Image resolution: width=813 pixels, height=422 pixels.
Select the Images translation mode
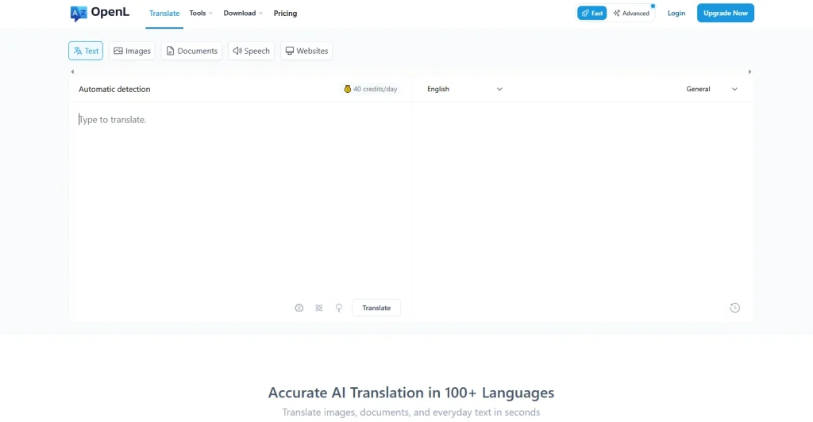(133, 51)
